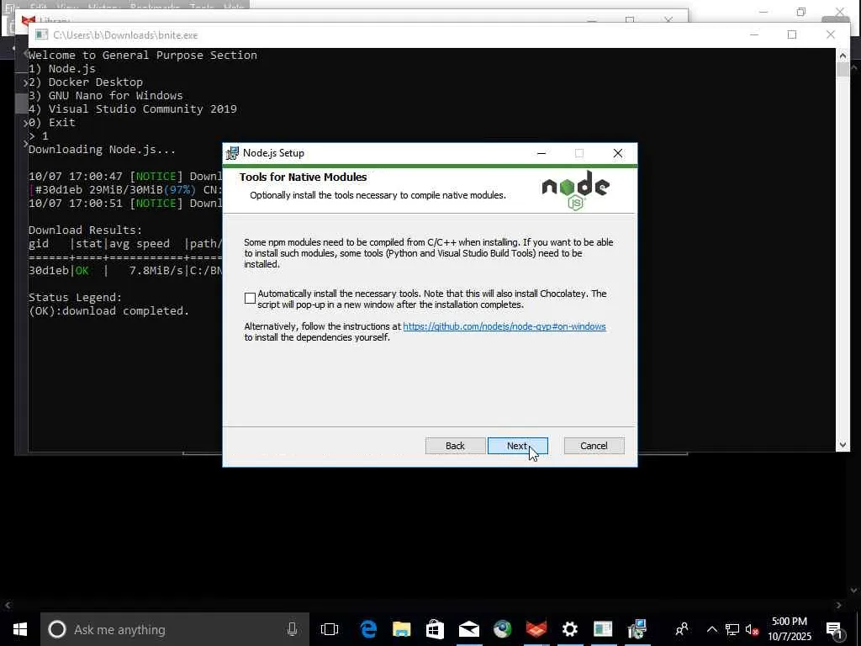Viewport: 861px width, 646px height.
Task: Click "(OK):download completed." console text
Action: (x=108, y=311)
